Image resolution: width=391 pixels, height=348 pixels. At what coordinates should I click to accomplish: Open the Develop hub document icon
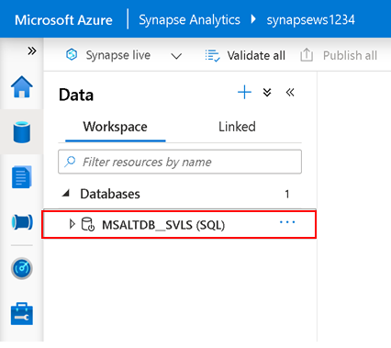22,177
